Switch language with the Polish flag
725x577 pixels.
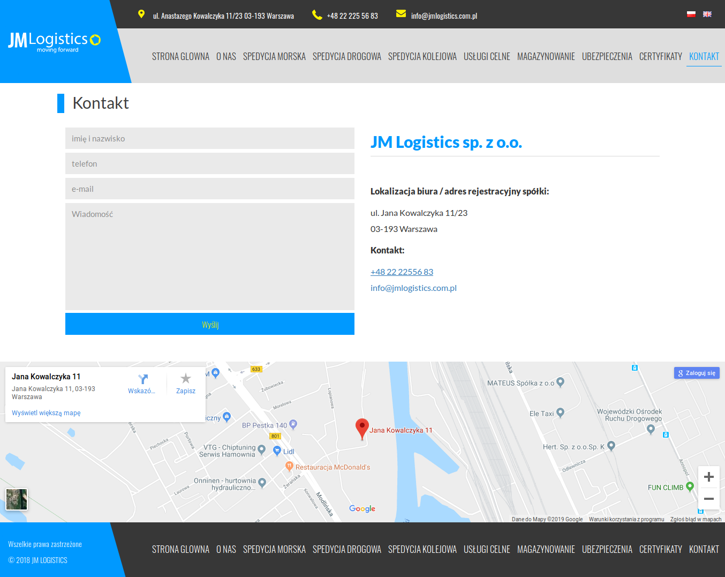click(x=691, y=14)
